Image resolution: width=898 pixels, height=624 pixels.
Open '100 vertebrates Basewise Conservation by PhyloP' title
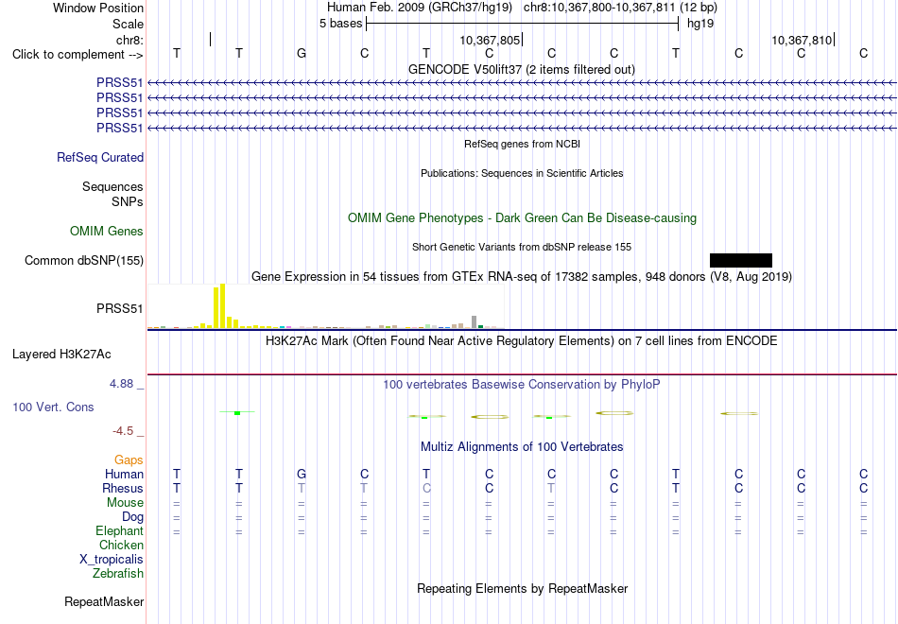click(521, 385)
